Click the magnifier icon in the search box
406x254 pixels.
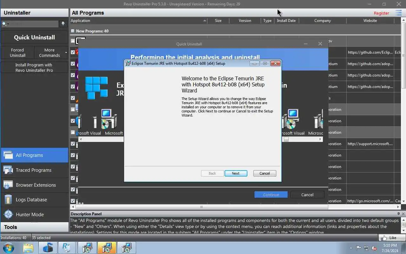point(4,24)
